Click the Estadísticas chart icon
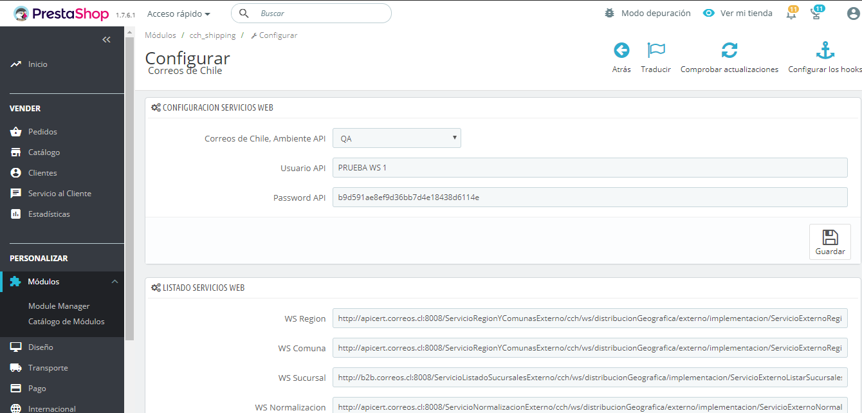This screenshot has width=862, height=413. [16, 214]
